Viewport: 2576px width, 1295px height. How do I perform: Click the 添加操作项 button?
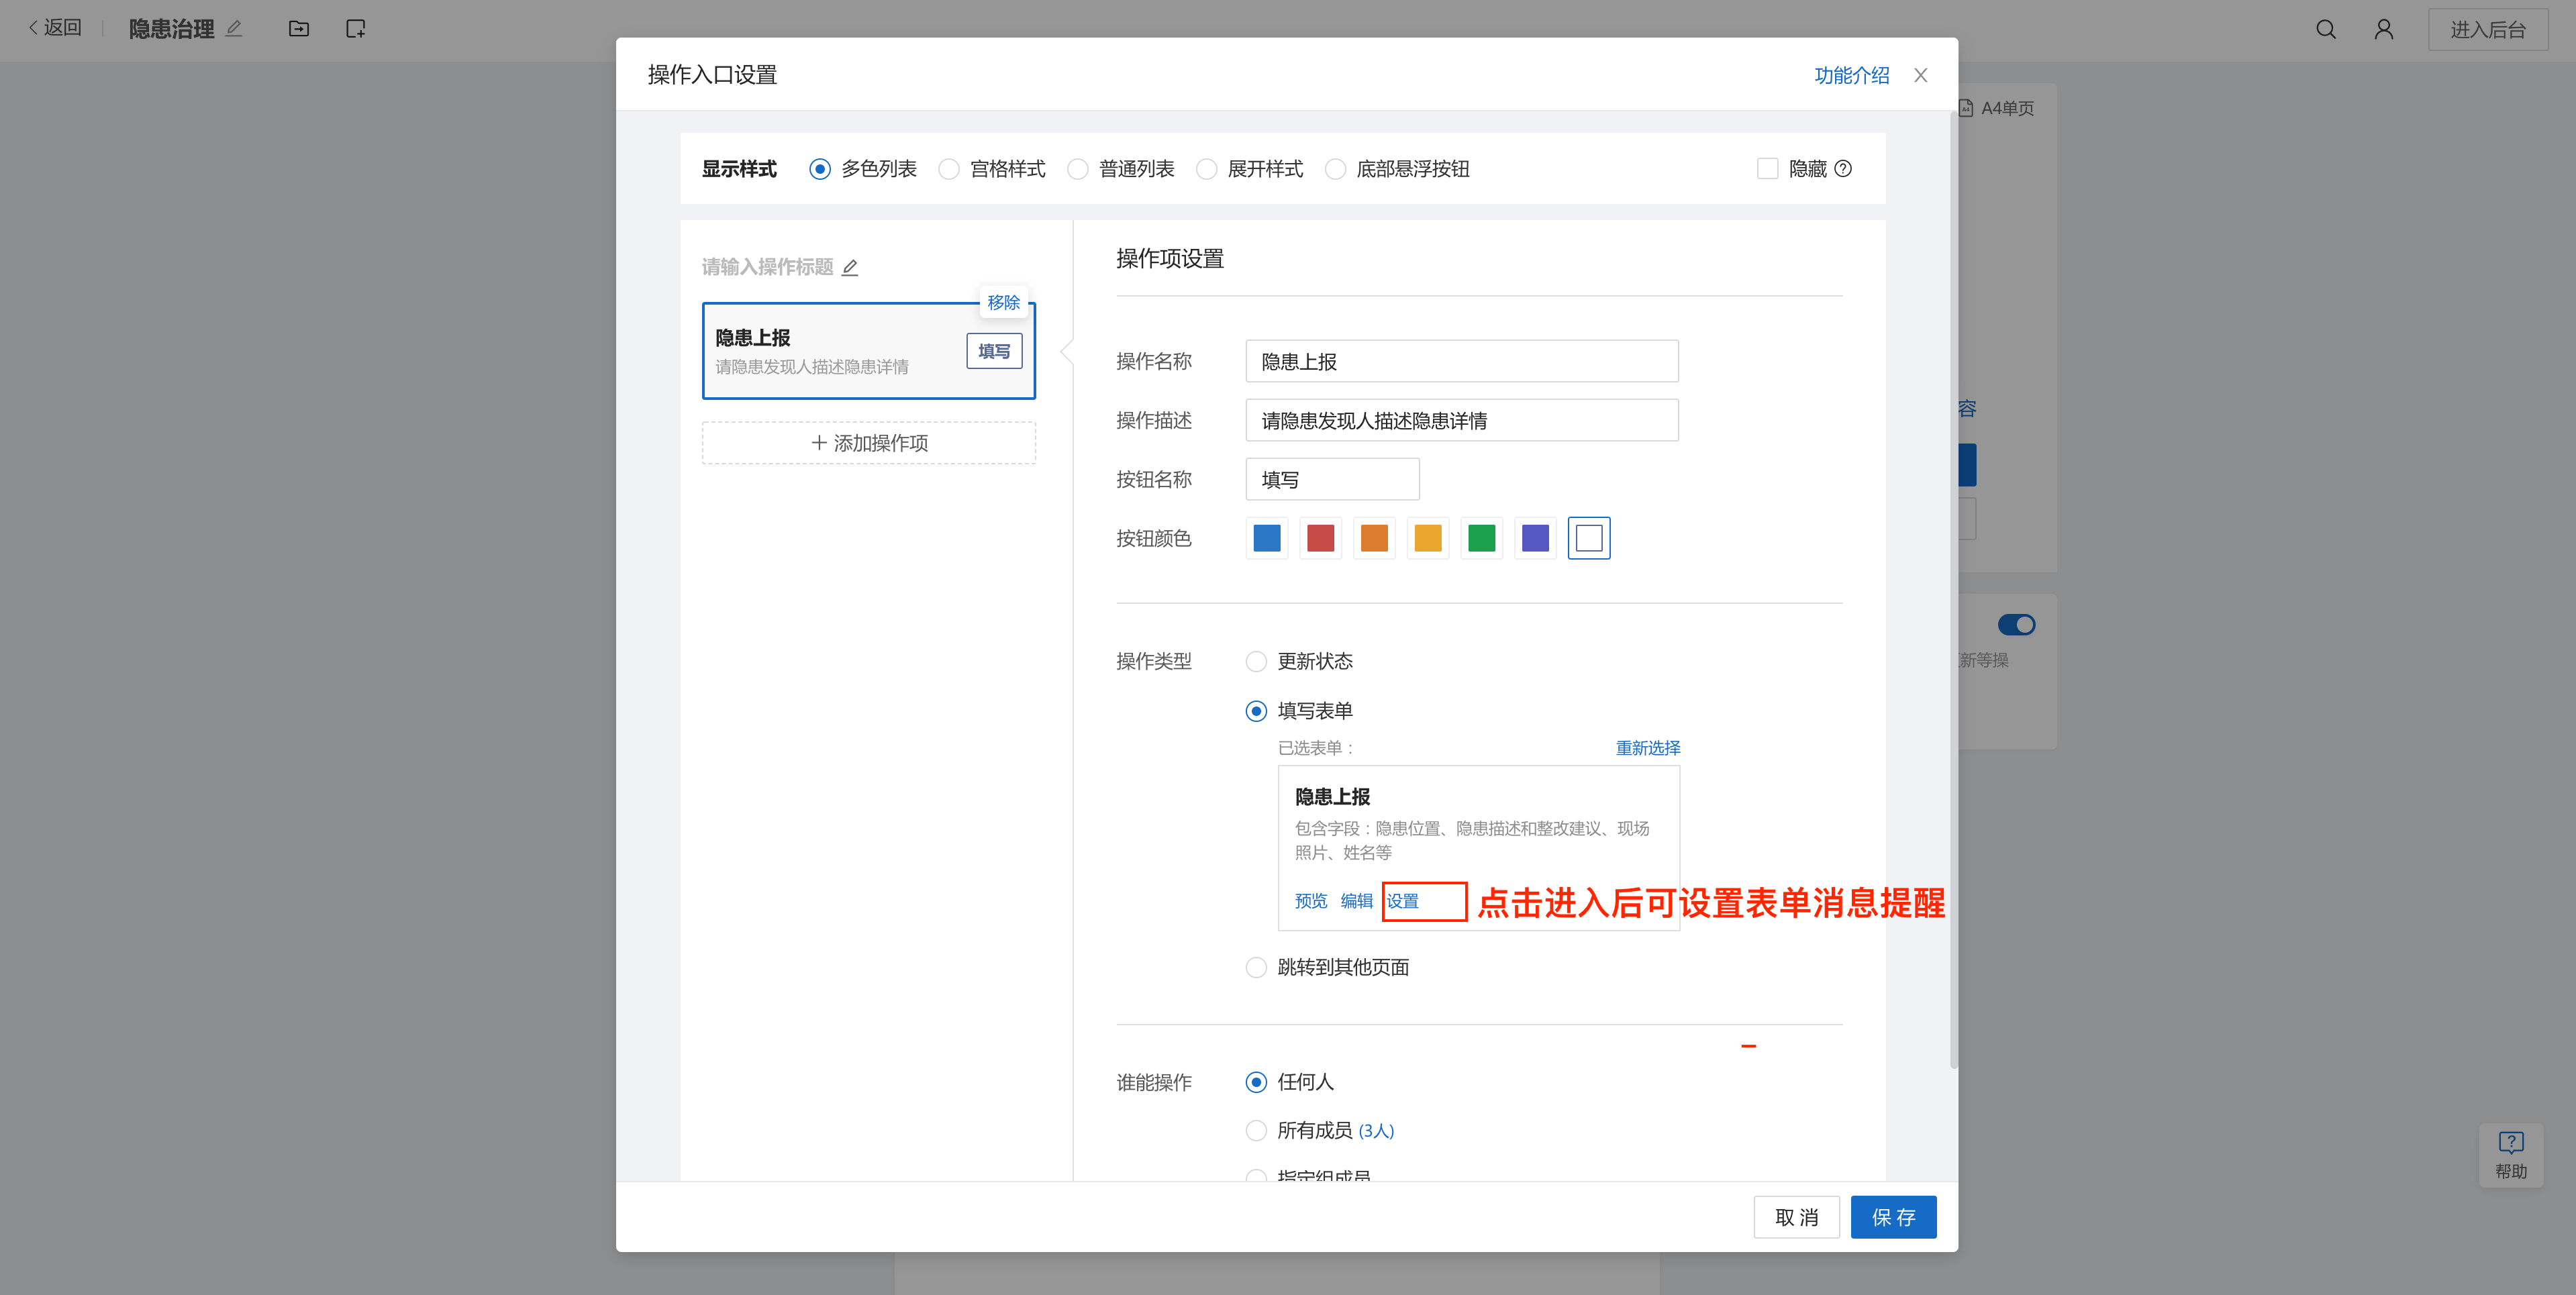[x=868, y=443]
